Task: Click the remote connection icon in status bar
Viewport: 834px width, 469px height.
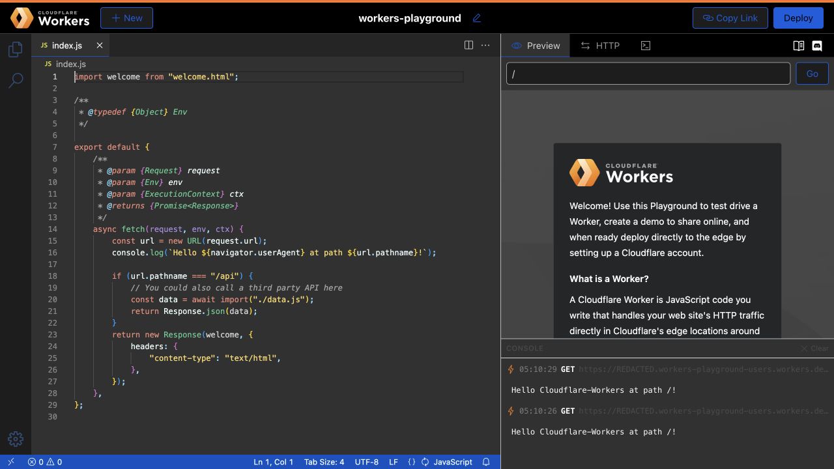Action: 11,462
